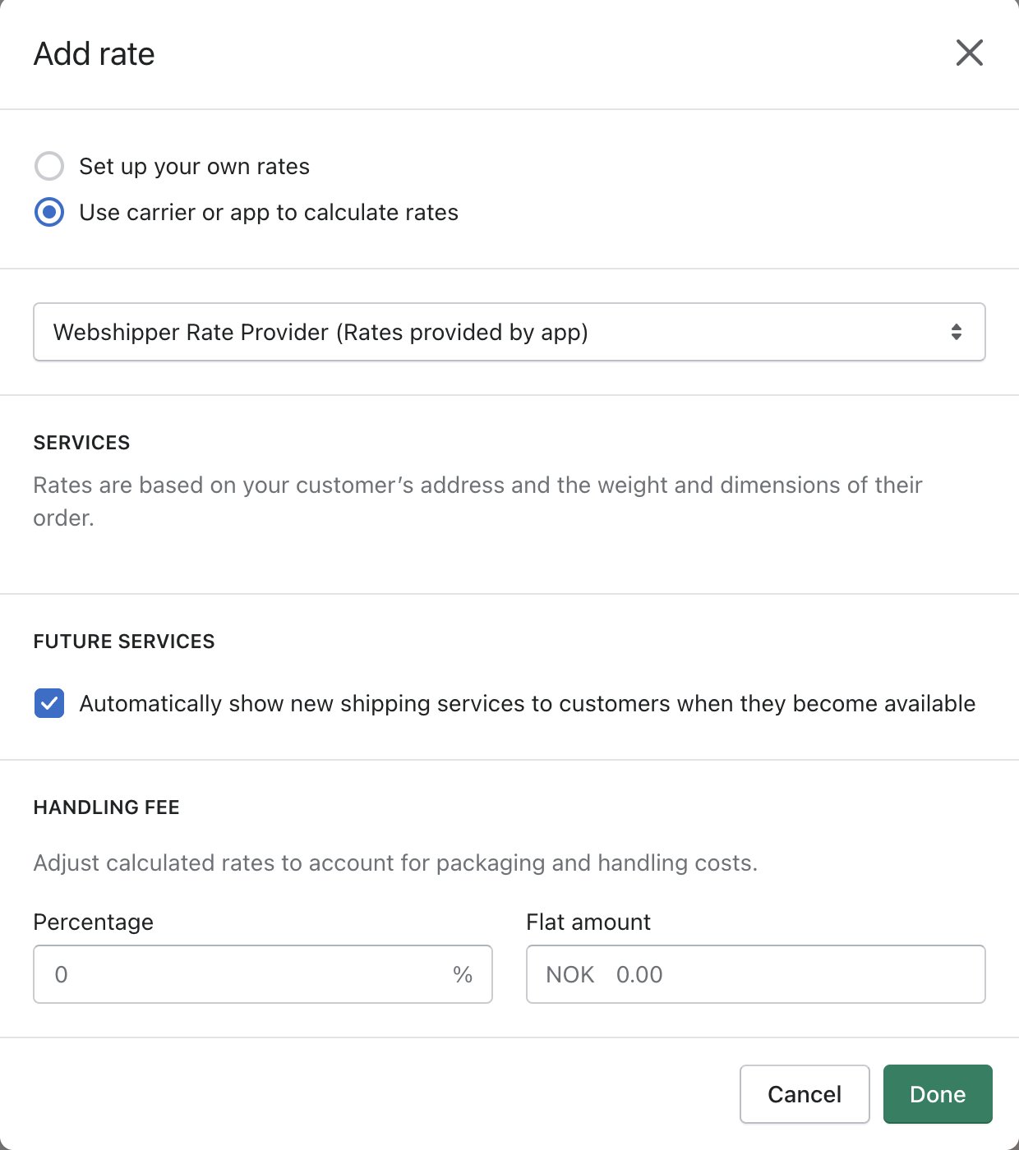Screen dimensions: 1019x1150
Task: Focus the Flat amount input field
Action: [789, 974]
